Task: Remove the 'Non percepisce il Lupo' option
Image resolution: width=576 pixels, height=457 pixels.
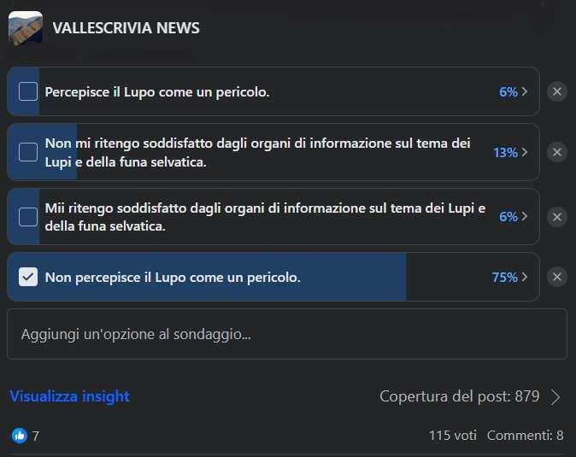Action: click(557, 277)
